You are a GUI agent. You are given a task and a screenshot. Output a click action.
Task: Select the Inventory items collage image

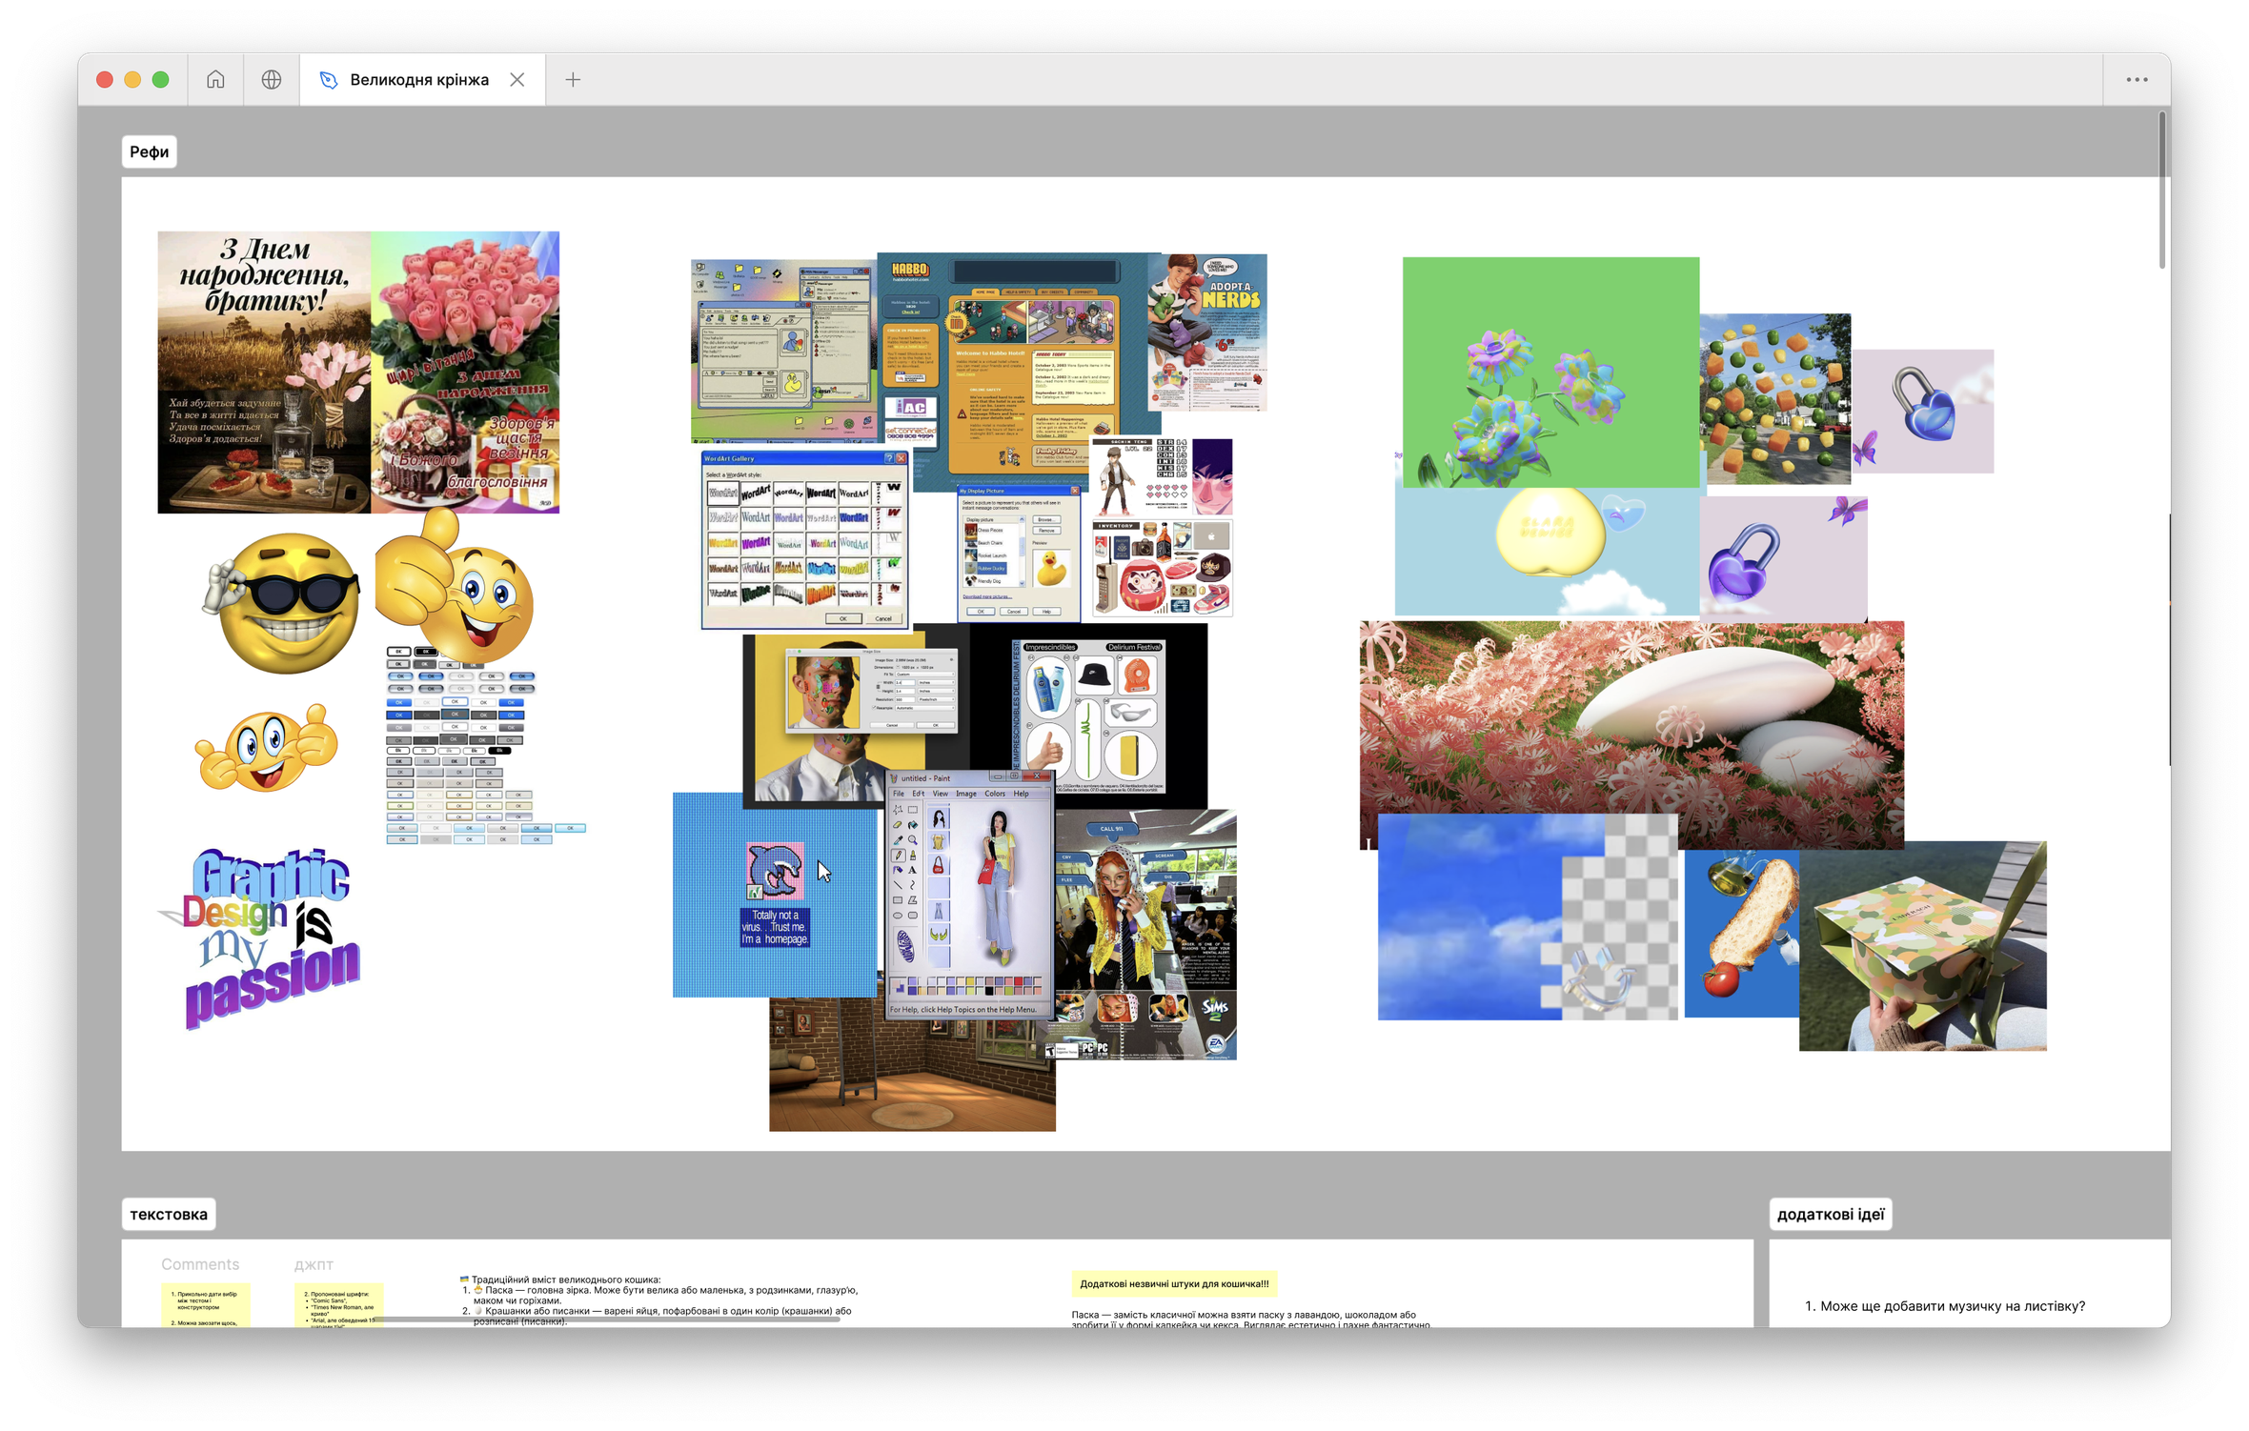click(1163, 567)
